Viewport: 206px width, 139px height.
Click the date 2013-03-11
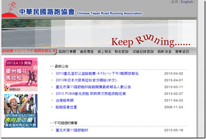(174, 87)
